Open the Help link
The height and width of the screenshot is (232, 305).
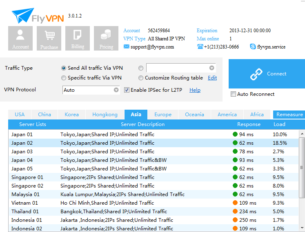tap(195, 90)
